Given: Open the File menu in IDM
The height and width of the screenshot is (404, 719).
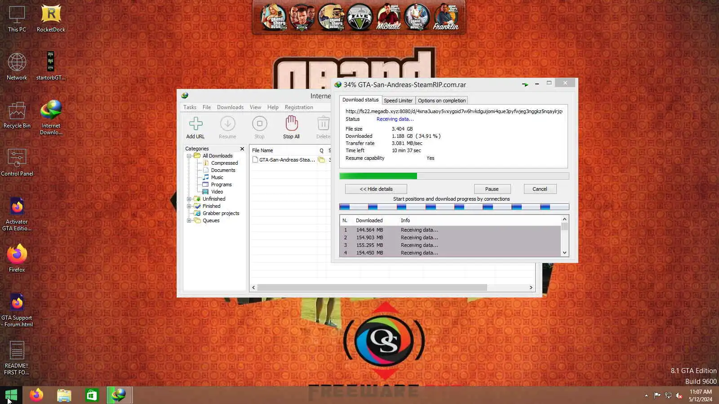Looking at the screenshot, I should point(207,107).
